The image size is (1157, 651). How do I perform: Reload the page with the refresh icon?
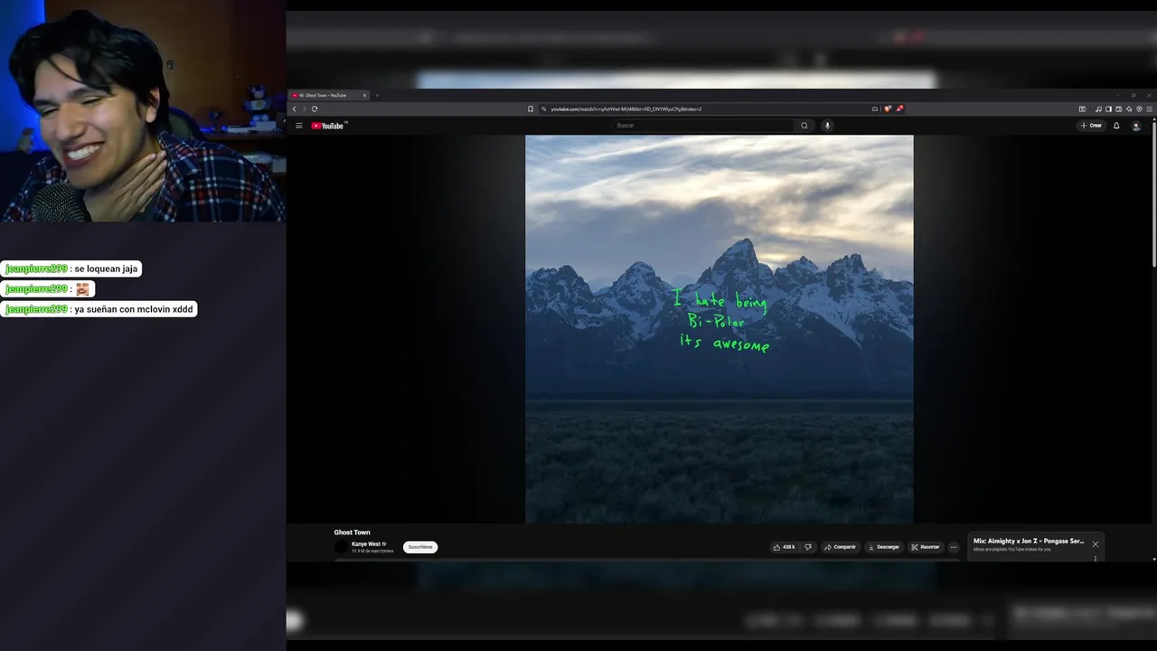(315, 108)
